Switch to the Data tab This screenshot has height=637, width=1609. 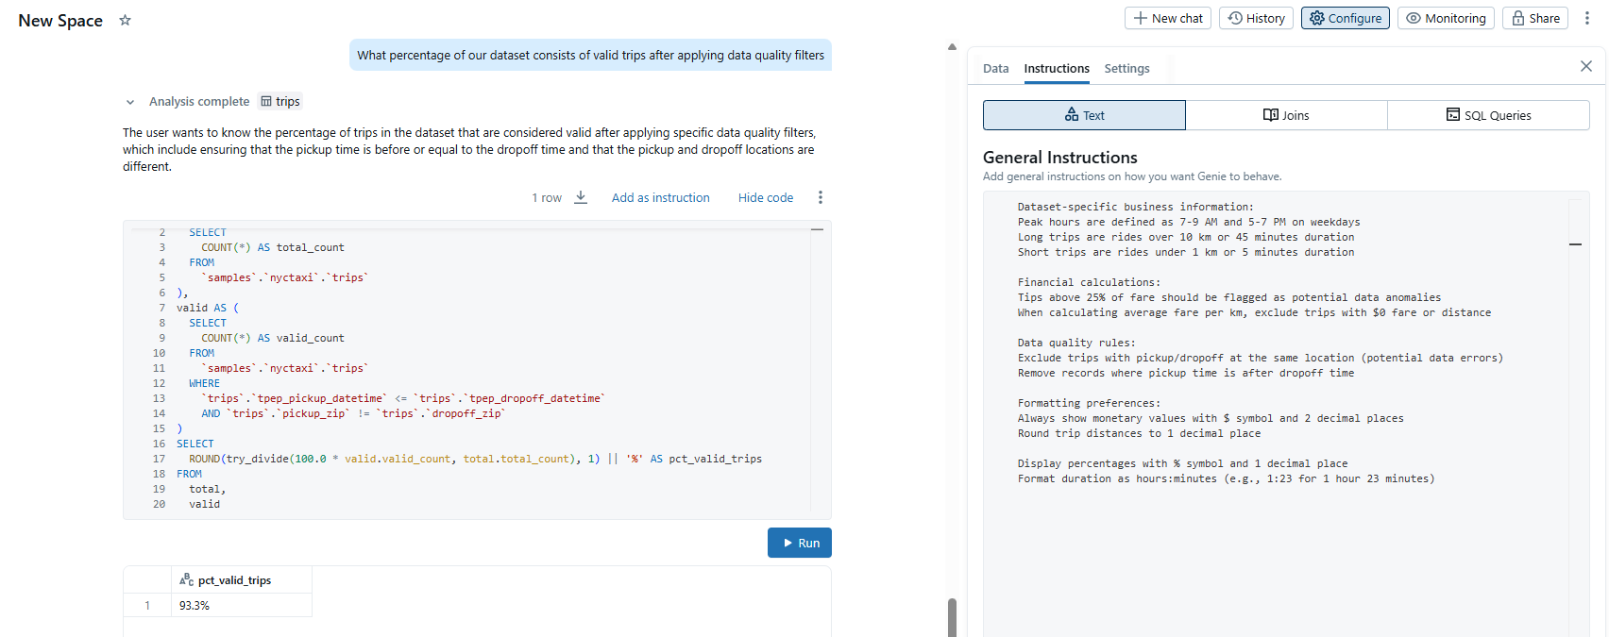995,69
